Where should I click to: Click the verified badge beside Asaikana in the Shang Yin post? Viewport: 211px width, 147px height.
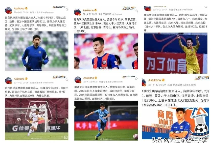(x=163, y=80)
